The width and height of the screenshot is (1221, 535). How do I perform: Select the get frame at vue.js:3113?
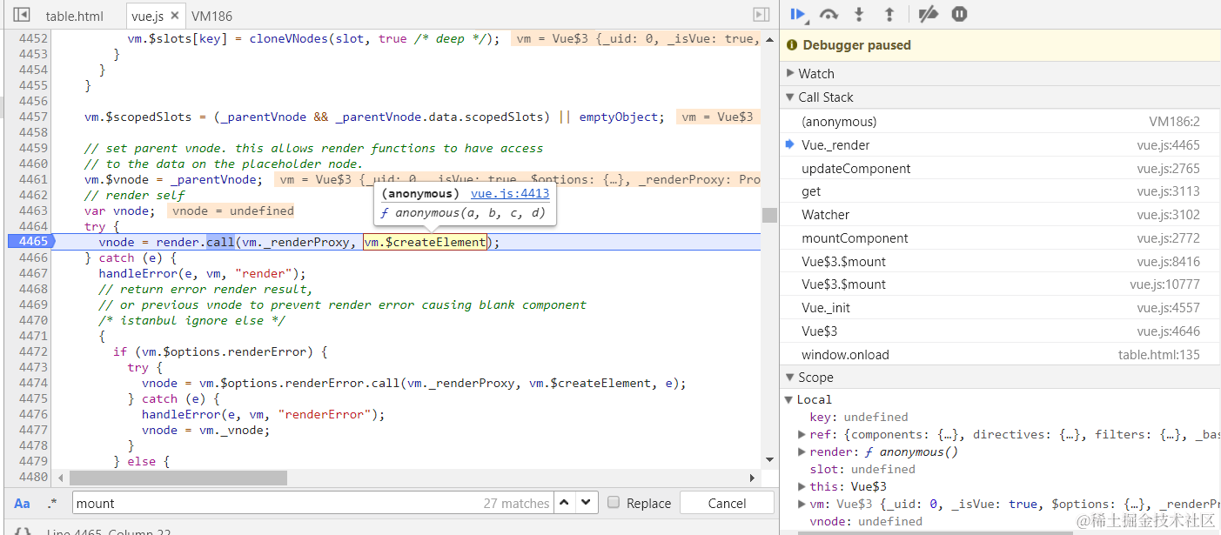coord(1000,191)
